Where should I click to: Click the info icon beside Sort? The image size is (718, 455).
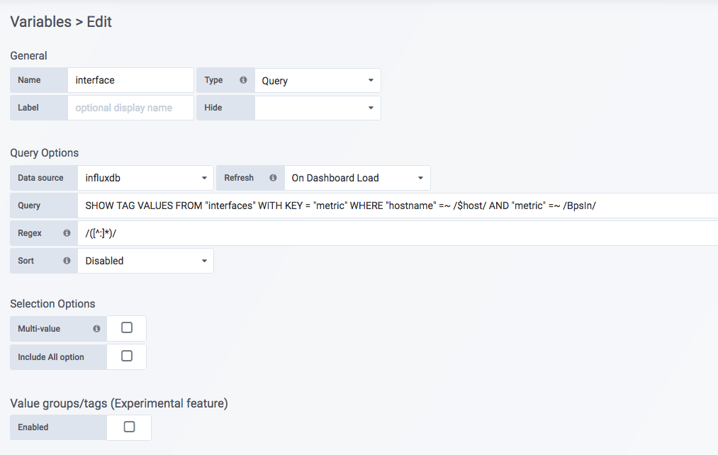point(65,260)
